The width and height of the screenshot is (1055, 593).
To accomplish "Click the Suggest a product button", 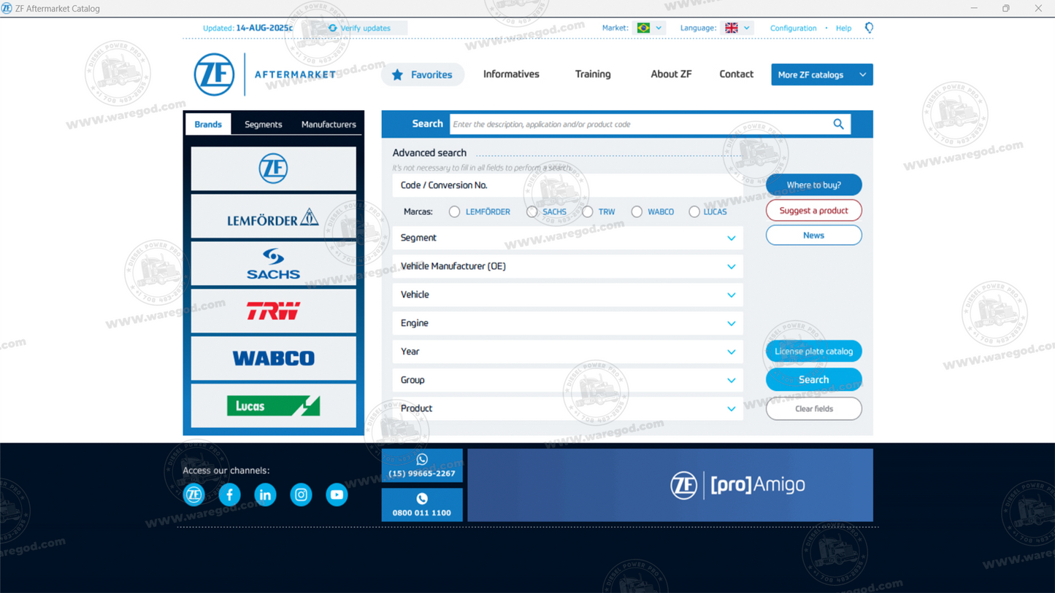I will [813, 210].
